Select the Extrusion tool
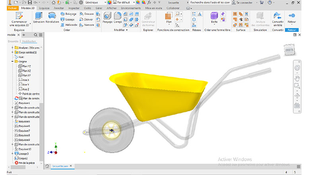The width and height of the screenshot is (310, 175). point(39,17)
